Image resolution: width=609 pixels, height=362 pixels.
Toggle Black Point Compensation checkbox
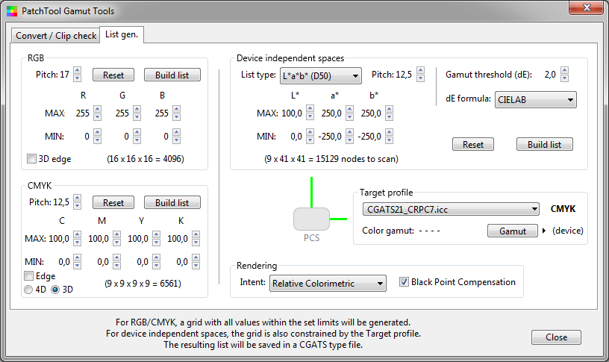click(x=405, y=282)
